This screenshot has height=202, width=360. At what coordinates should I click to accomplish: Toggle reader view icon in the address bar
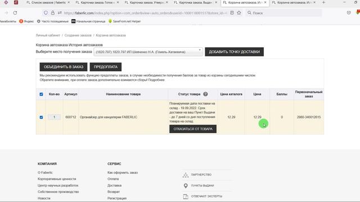[232, 13]
